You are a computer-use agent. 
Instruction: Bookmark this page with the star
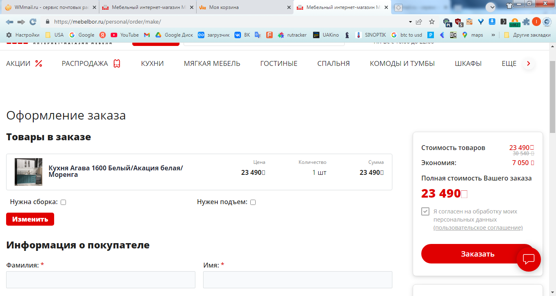pos(432,22)
